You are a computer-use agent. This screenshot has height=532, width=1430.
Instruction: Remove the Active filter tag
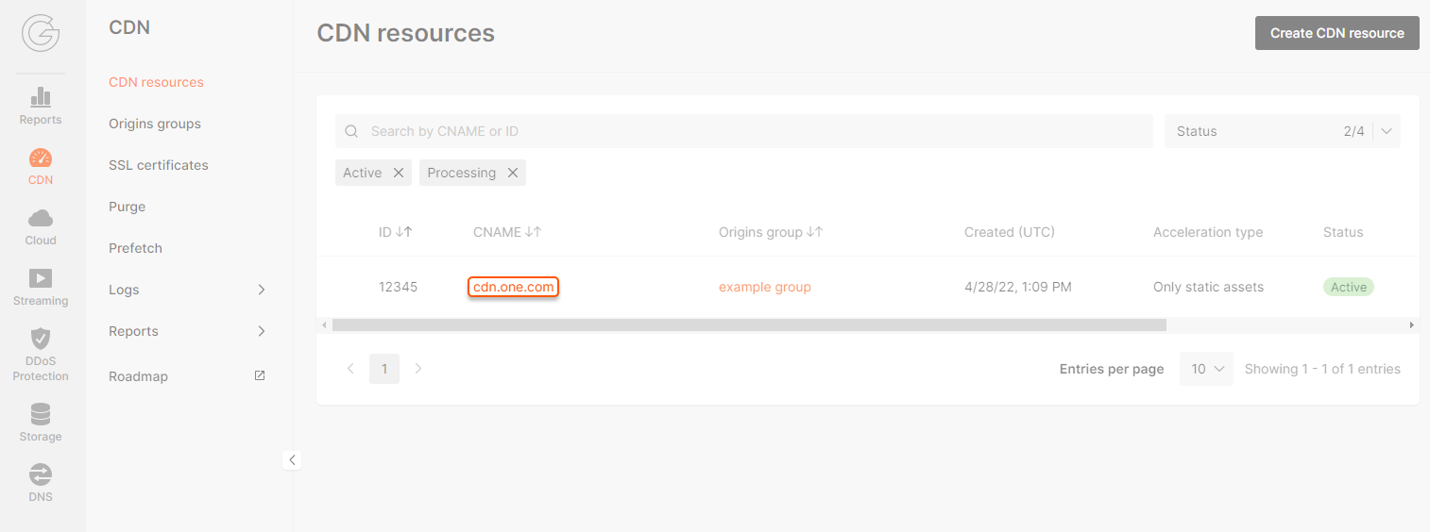399,173
